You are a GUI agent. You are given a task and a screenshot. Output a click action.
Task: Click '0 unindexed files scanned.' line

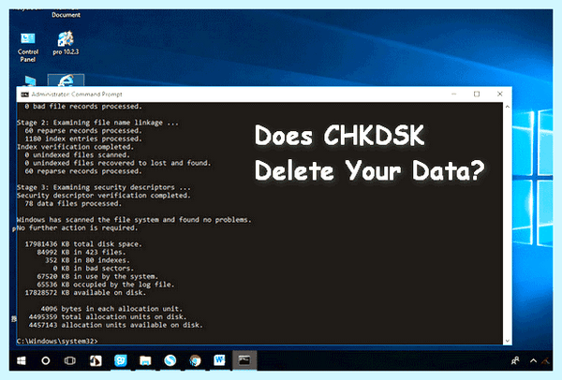point(77,155)
